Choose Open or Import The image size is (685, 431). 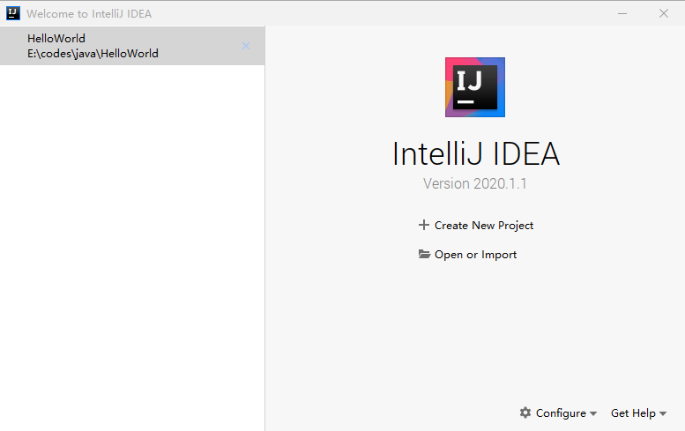click(475, 255)
